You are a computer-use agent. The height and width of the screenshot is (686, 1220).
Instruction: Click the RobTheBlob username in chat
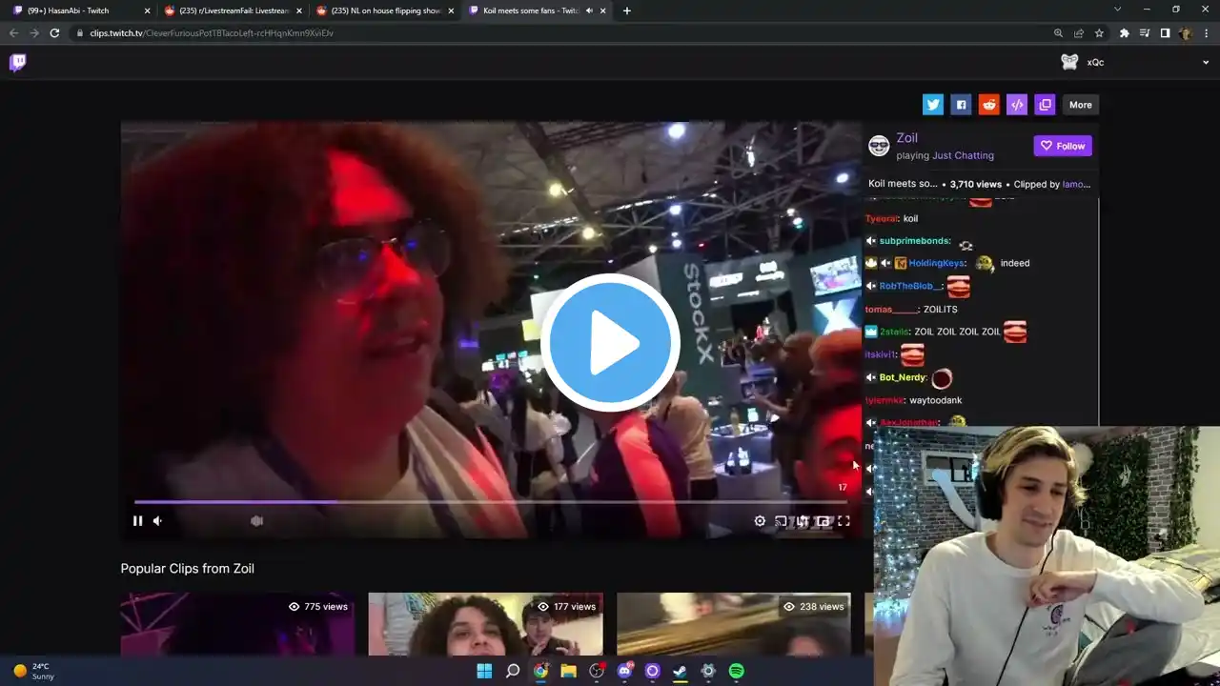(x=910, y=286)
